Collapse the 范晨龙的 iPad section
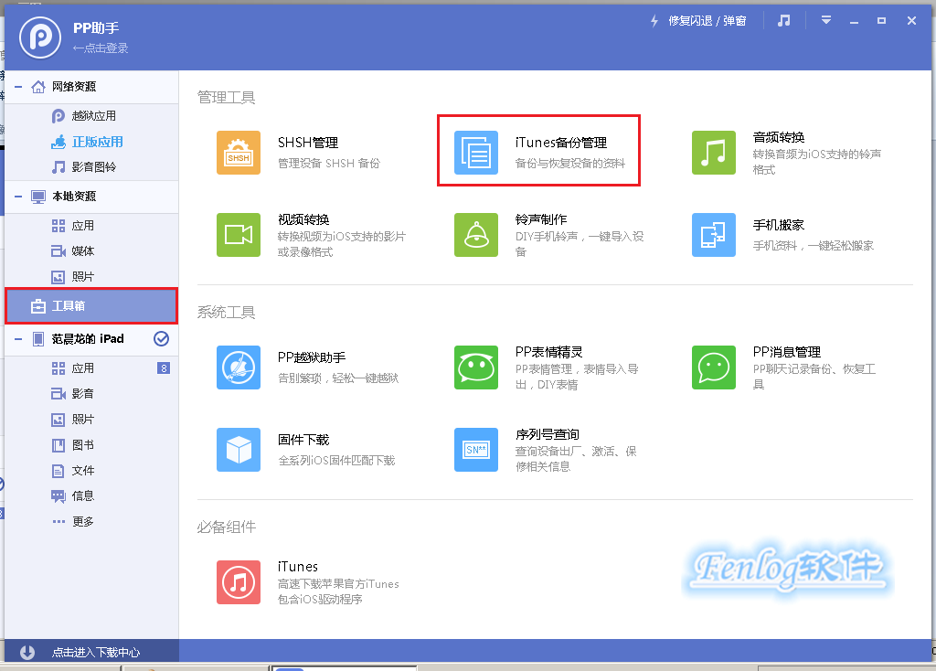 18,339
